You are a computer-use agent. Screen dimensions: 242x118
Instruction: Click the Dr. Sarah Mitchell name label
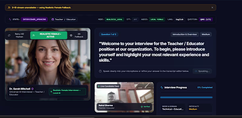point(20,89)
